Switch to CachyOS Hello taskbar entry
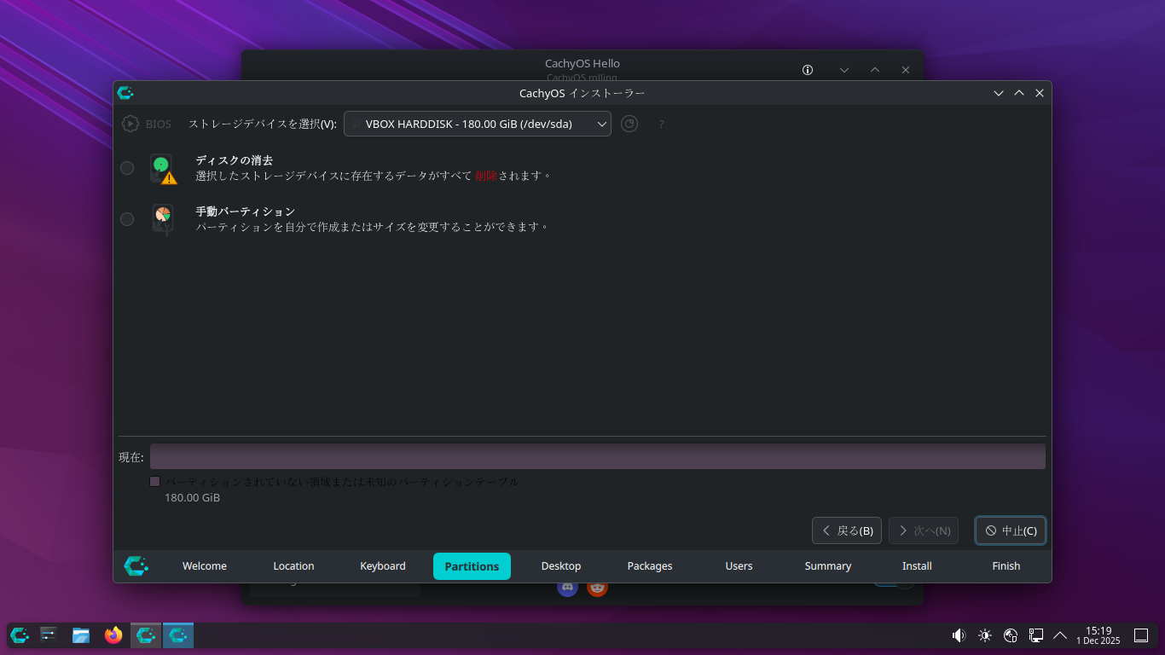Image resolution: width=1165 pixels, height=655 pixels. pos(146,635)
